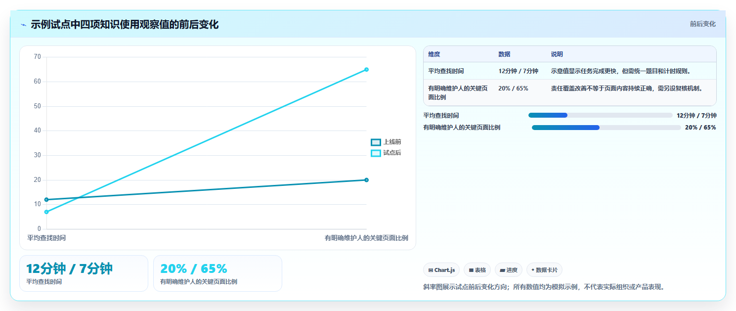Image resolution: width=736 pixels, height=311 pixels.
Task: Click the lightning icon beside the title
Action: tap(24, 25)
